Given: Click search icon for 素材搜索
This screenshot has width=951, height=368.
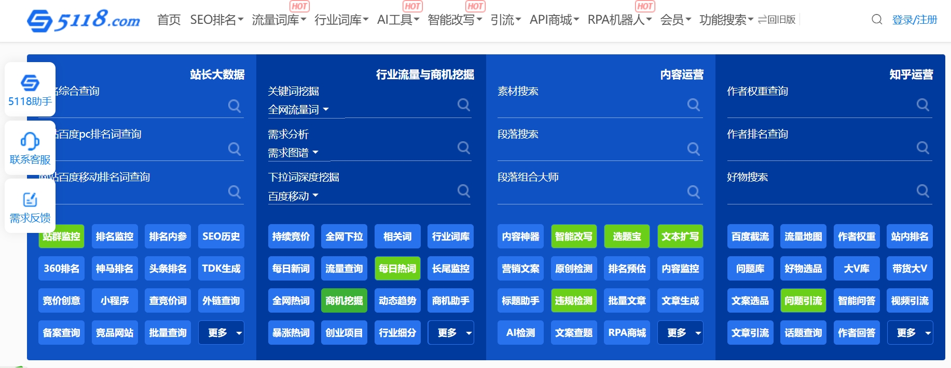Looking at the screenshot, I should (693, 105).
